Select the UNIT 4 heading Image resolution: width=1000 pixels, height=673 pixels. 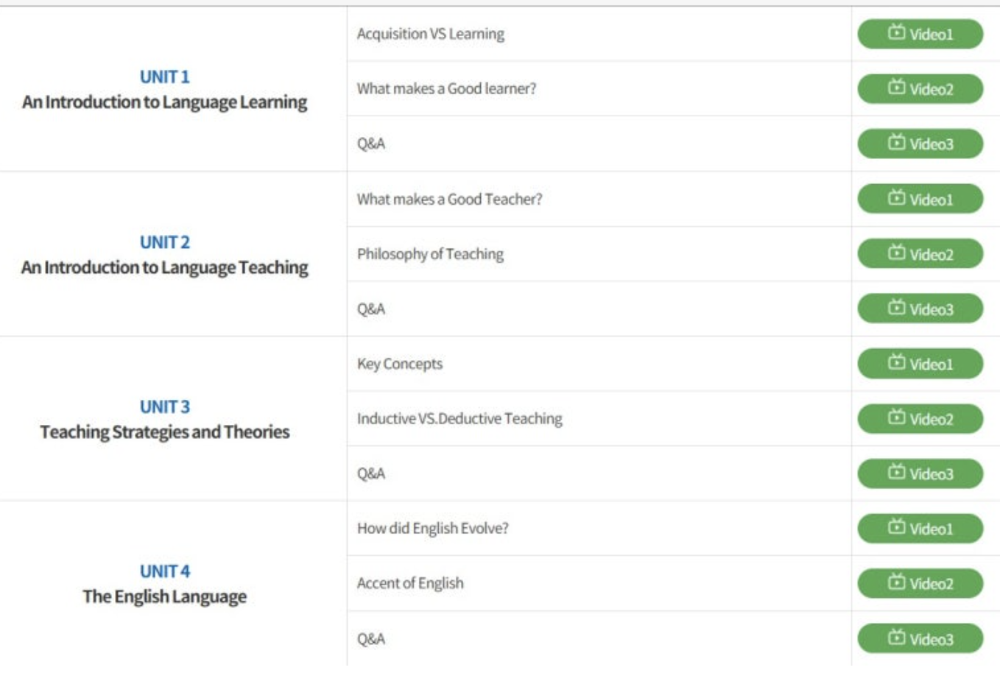[164, 571]
